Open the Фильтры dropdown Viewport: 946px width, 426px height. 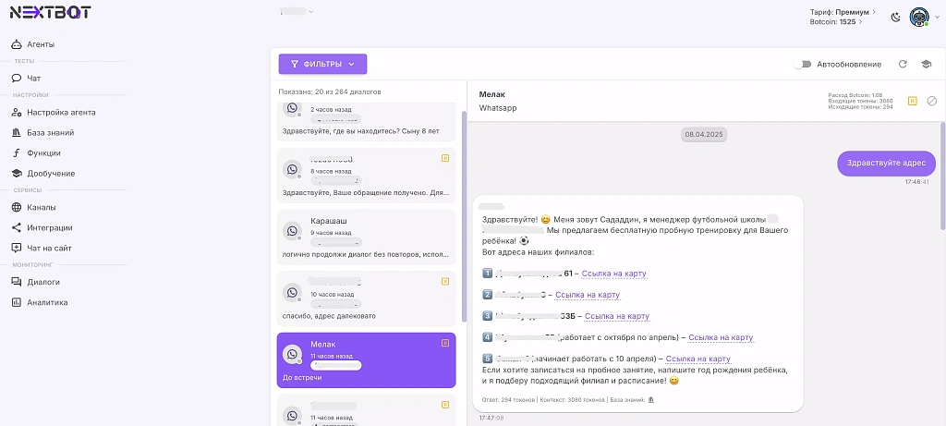[322, 64]
